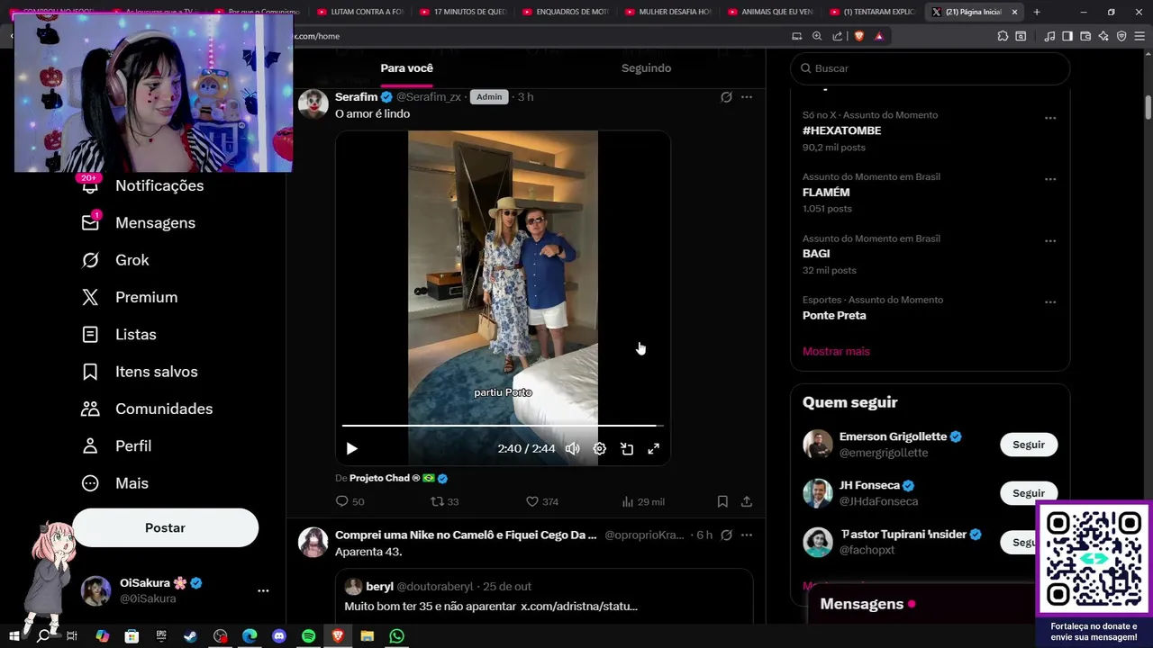Open Steam from the taskbar
This screenshot has width=1153, height=648.
[x=191, y=636]
